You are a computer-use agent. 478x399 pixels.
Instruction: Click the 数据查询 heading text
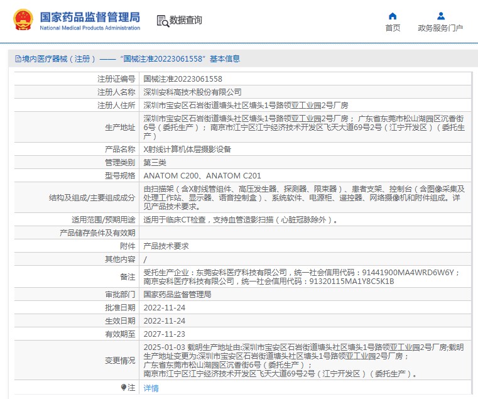tap(186, 20)
